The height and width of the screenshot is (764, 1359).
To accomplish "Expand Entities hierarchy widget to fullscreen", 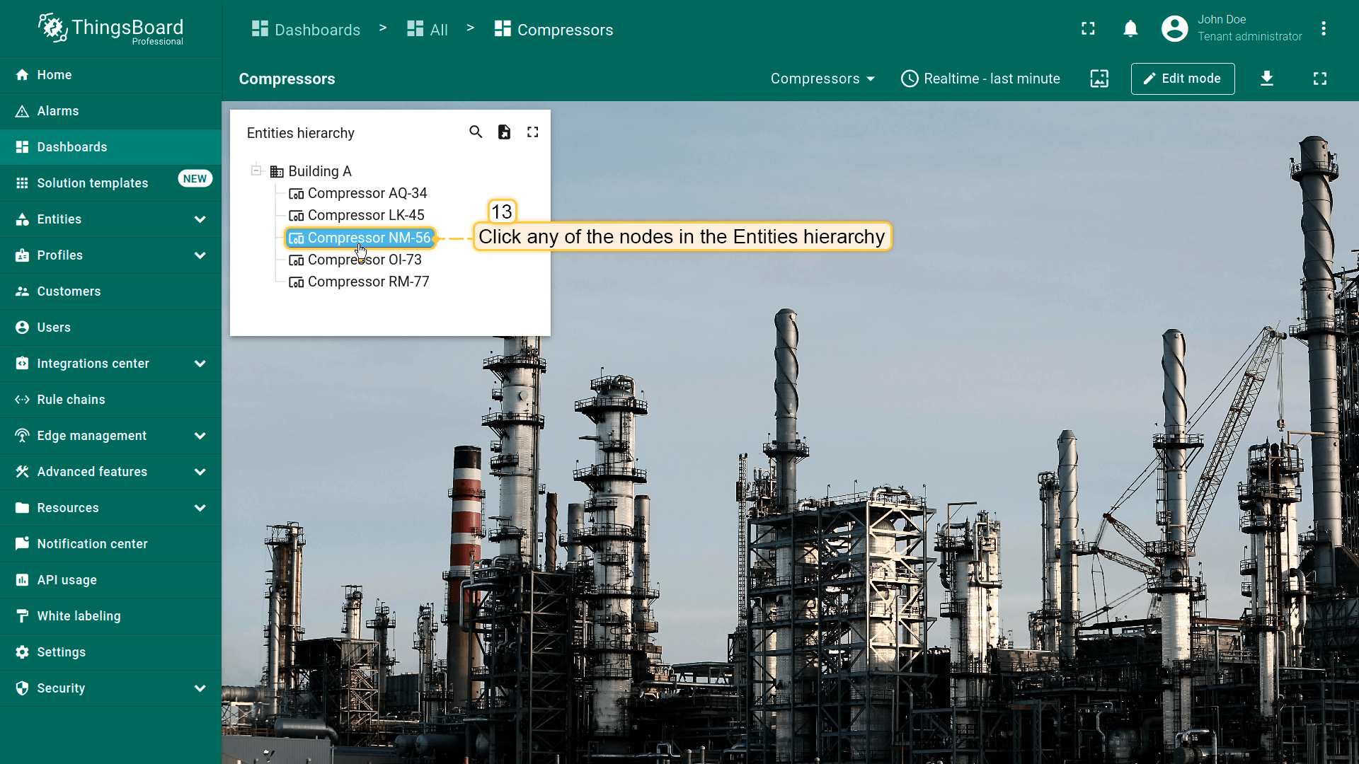I will (533, 132).
